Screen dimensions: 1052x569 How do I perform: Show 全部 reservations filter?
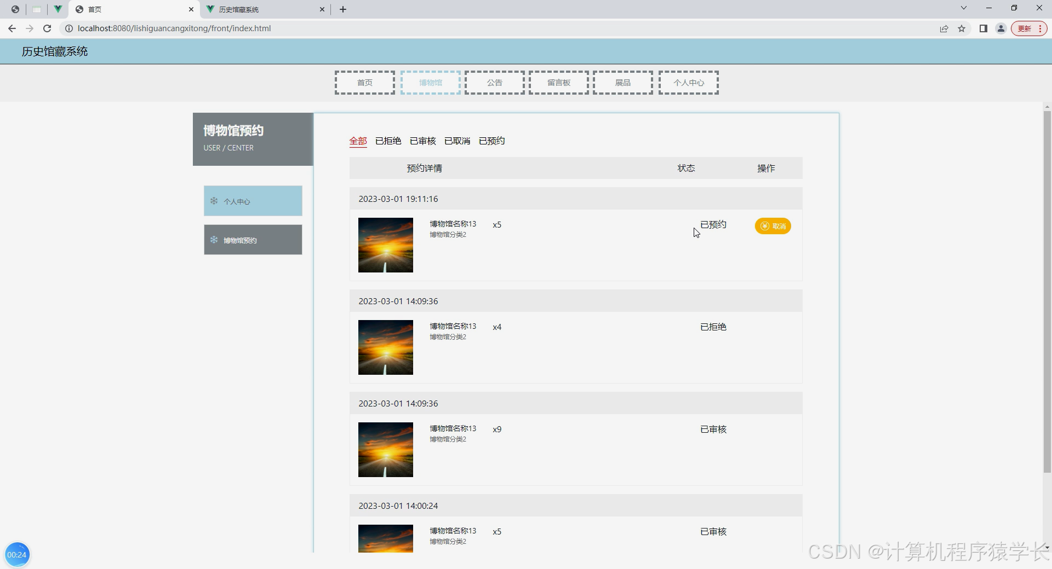click(358, 141)
